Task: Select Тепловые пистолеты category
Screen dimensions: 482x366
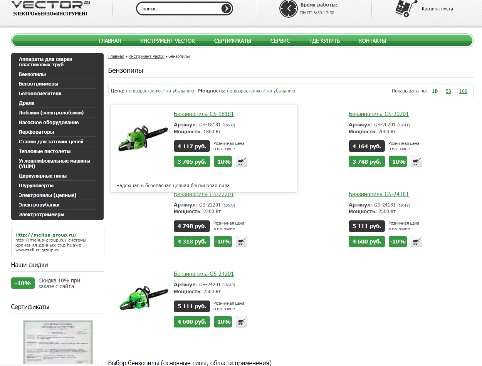Action: 45,151
